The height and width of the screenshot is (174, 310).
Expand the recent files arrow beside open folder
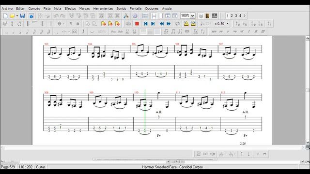coord(17,16)
